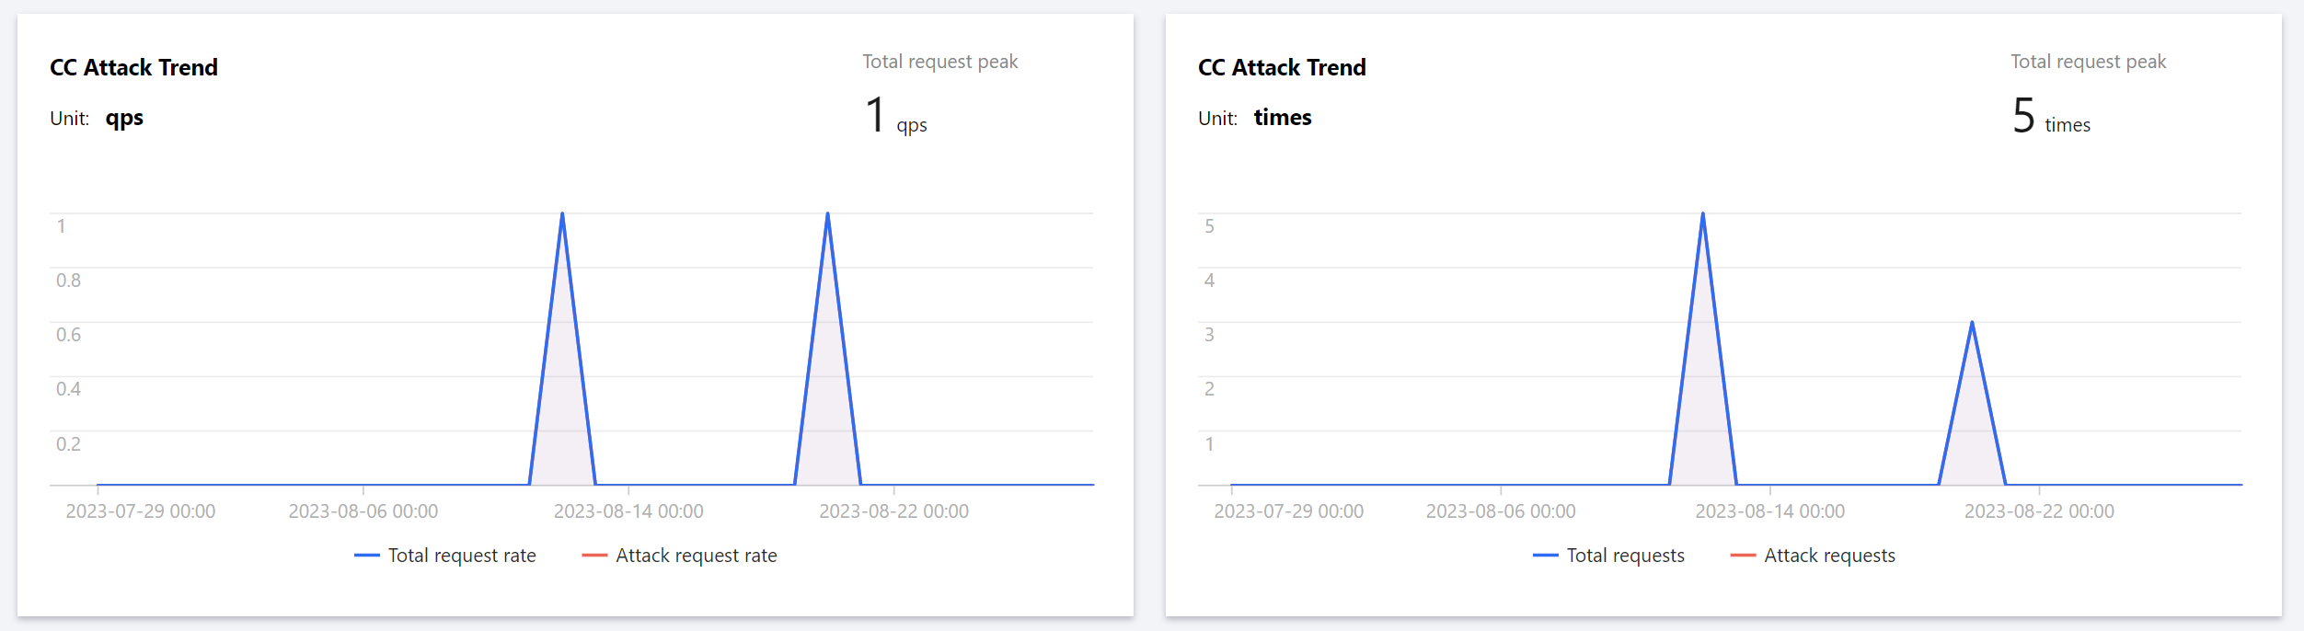Click 2023-08-06 00:00 label on times chart

coord(1501,511)
